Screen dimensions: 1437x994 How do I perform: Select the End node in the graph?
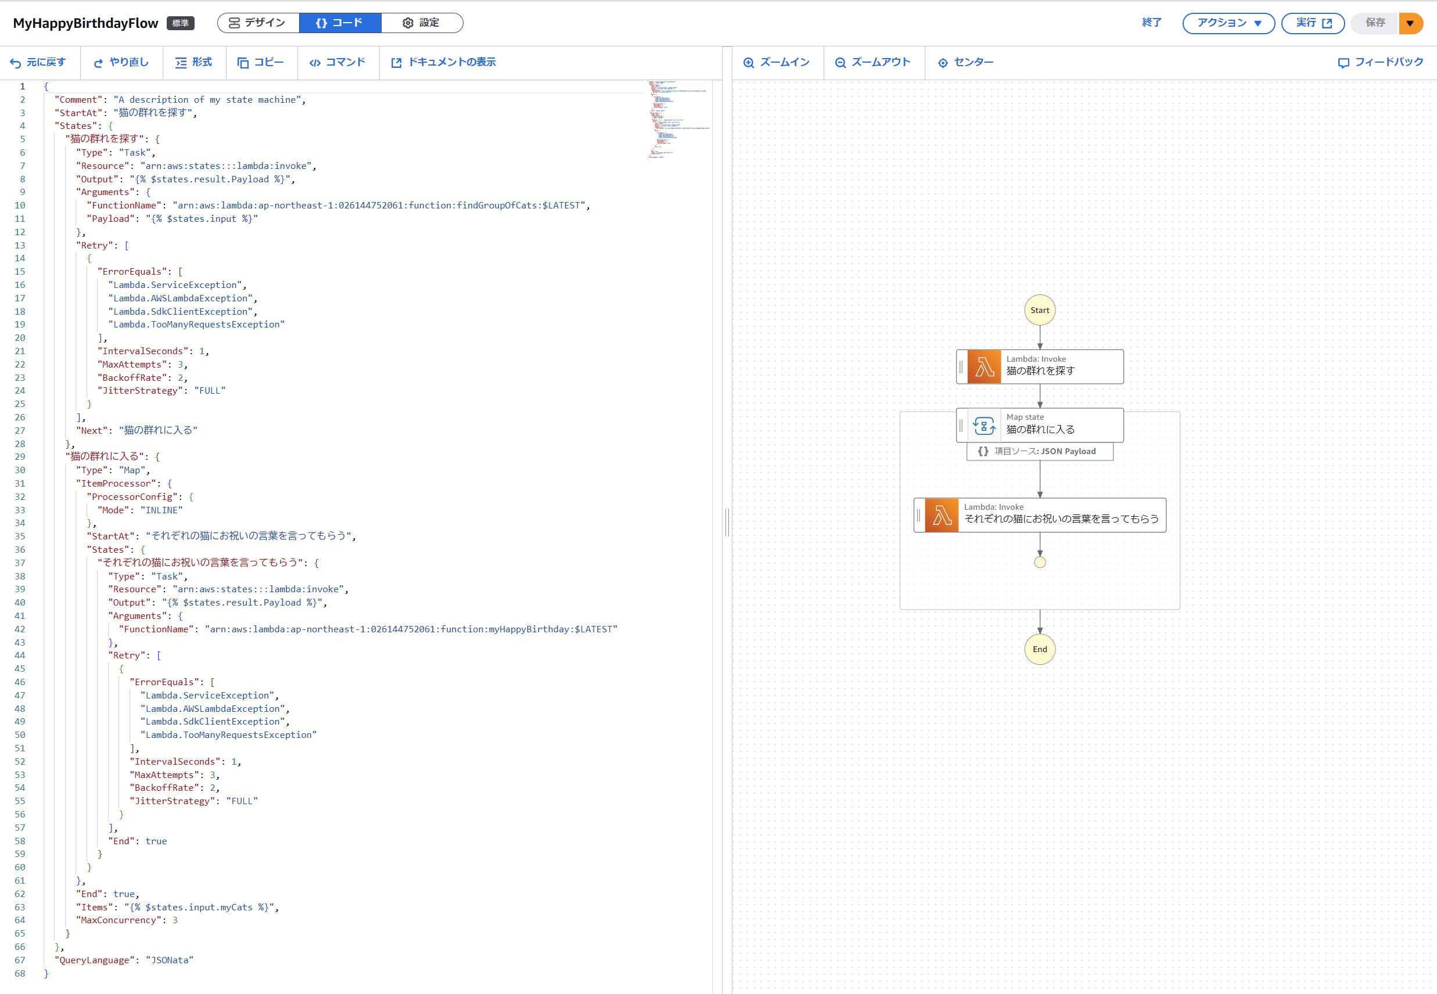pyautogui.click(x=1040, y=649)
